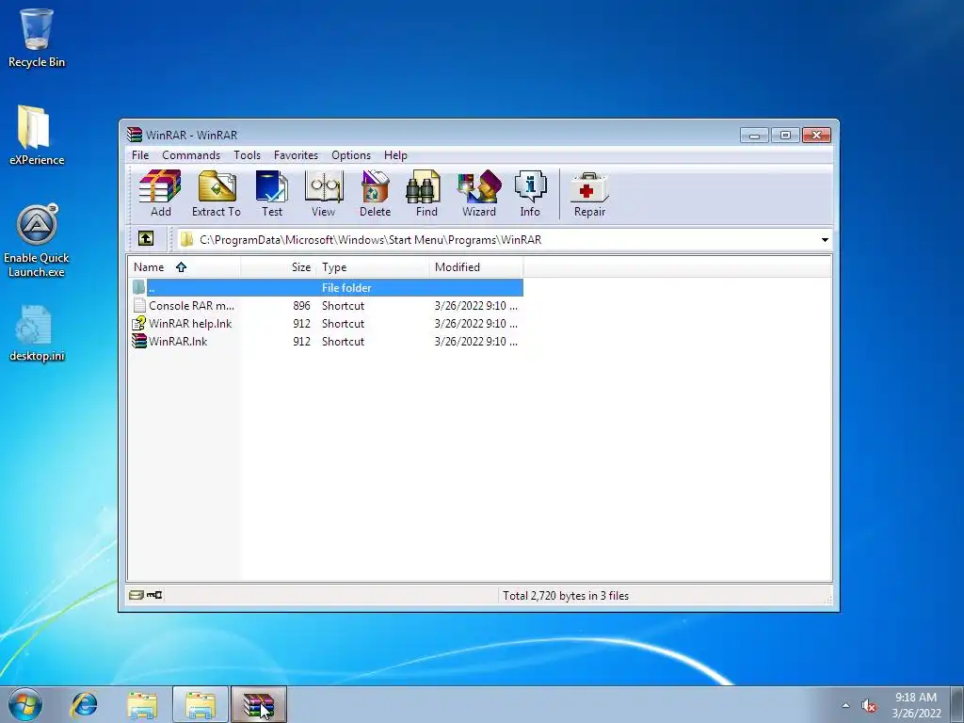Open the Windows Start button
This screenshot has width=964, height=723.
point(25,704)
